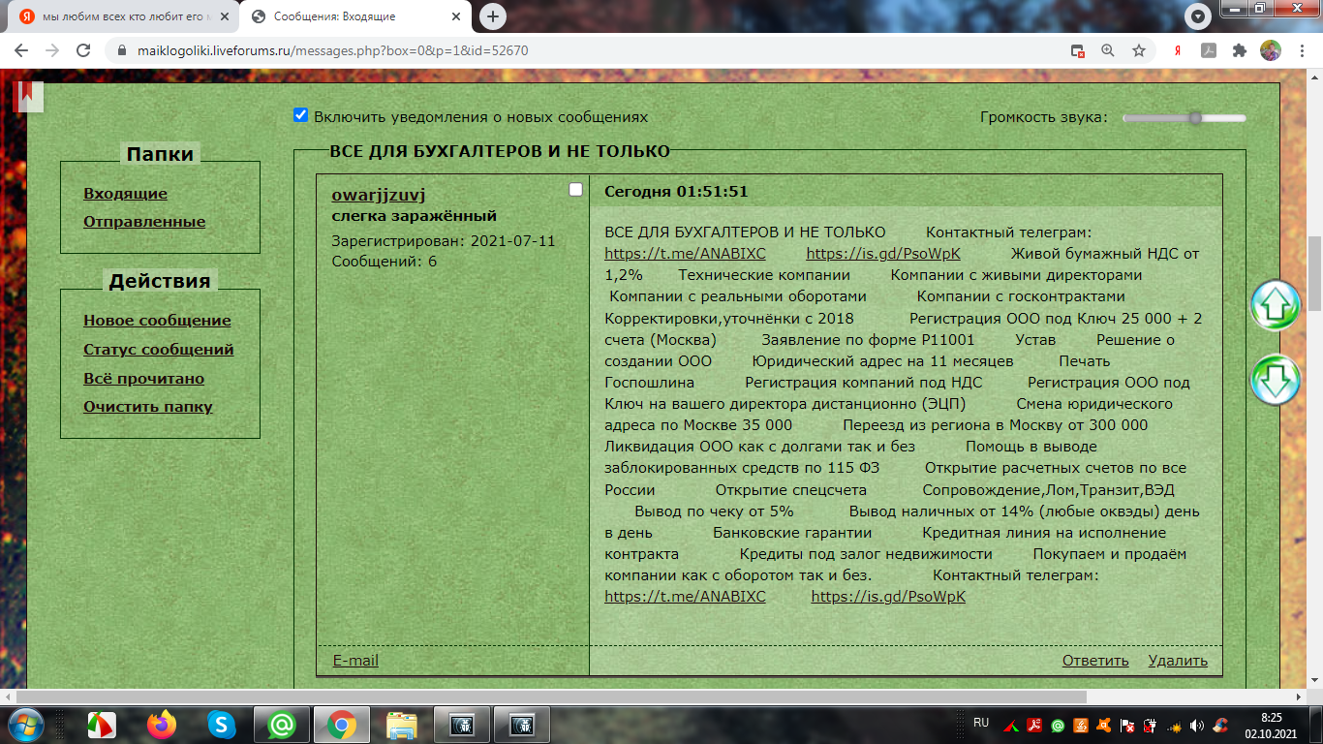This screenshot has height=744, width=1323.
Task: Click the Adobe Acrobat tray icon
Action: tap(1034, 725)
